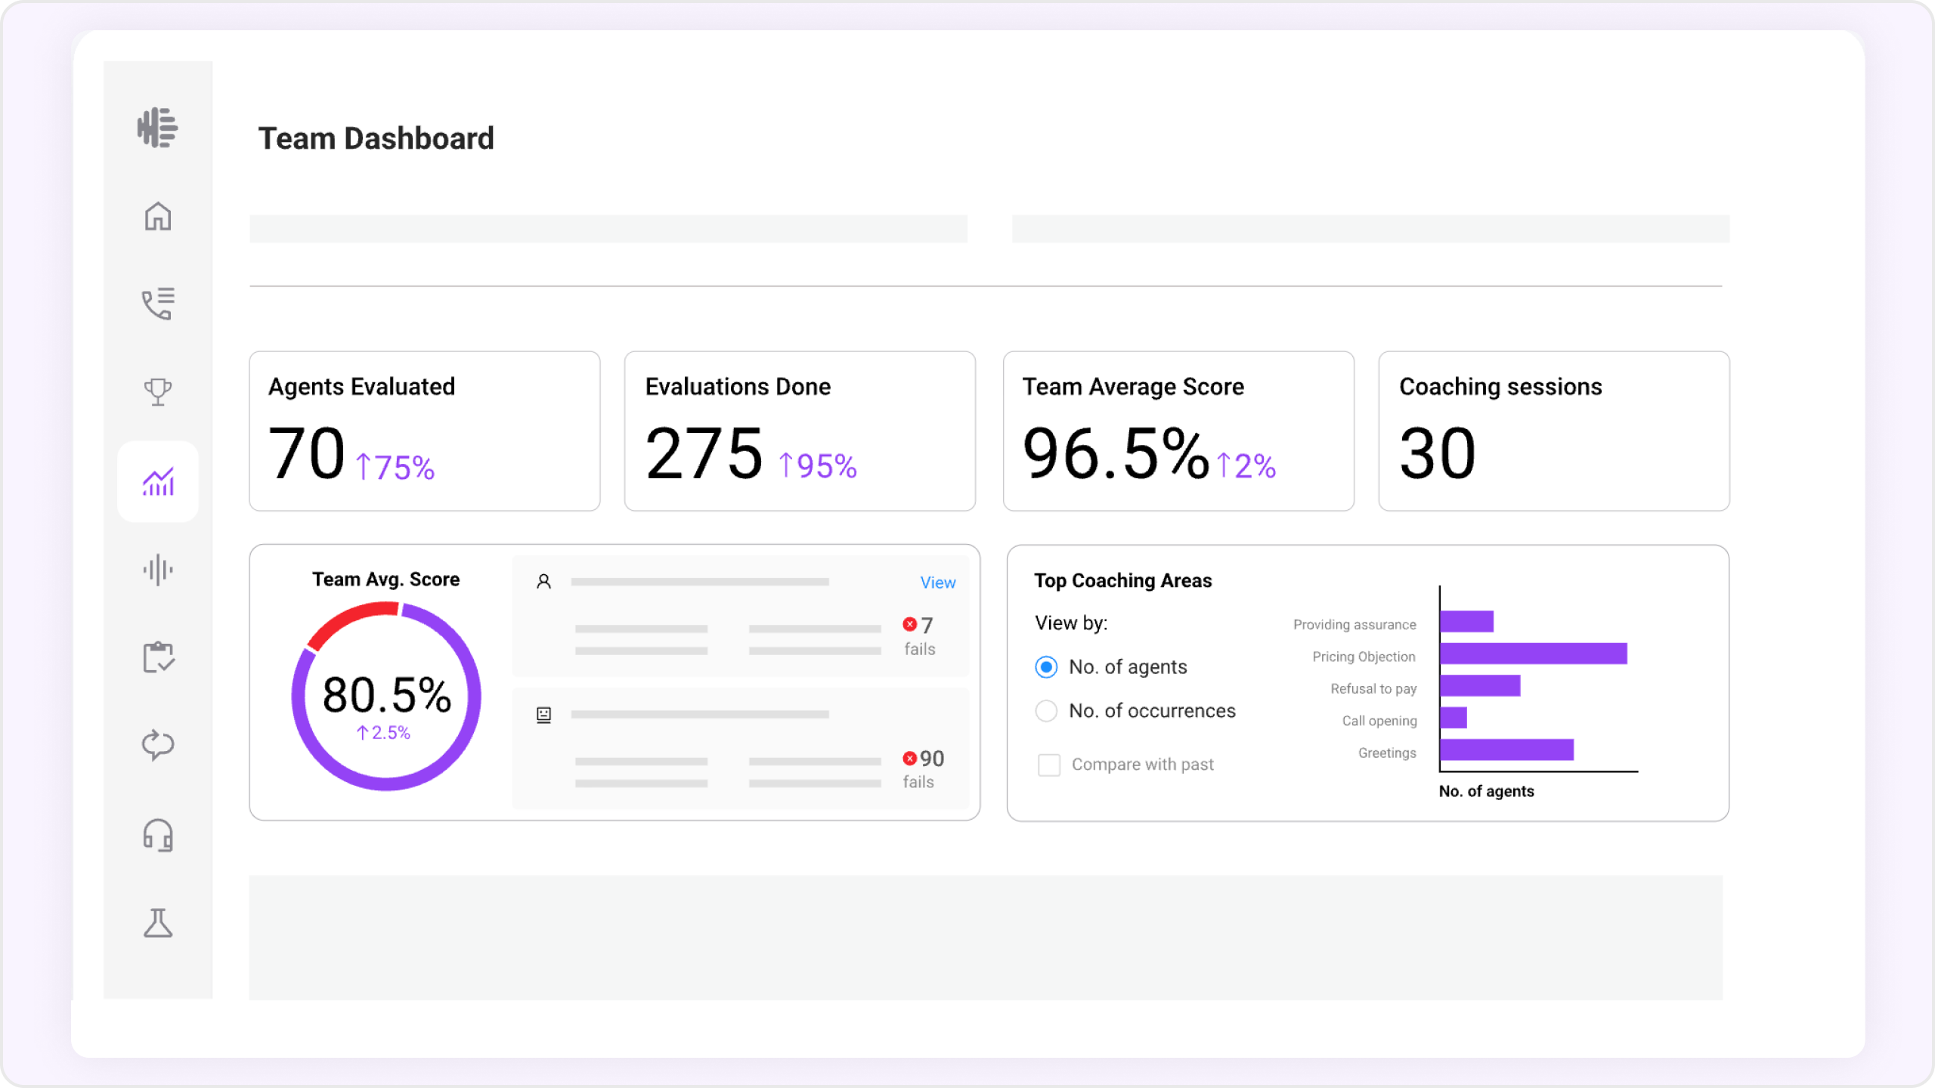Screen dimensions: 1935x1088
Task: Open the lab flask icon
Action: 157,923
